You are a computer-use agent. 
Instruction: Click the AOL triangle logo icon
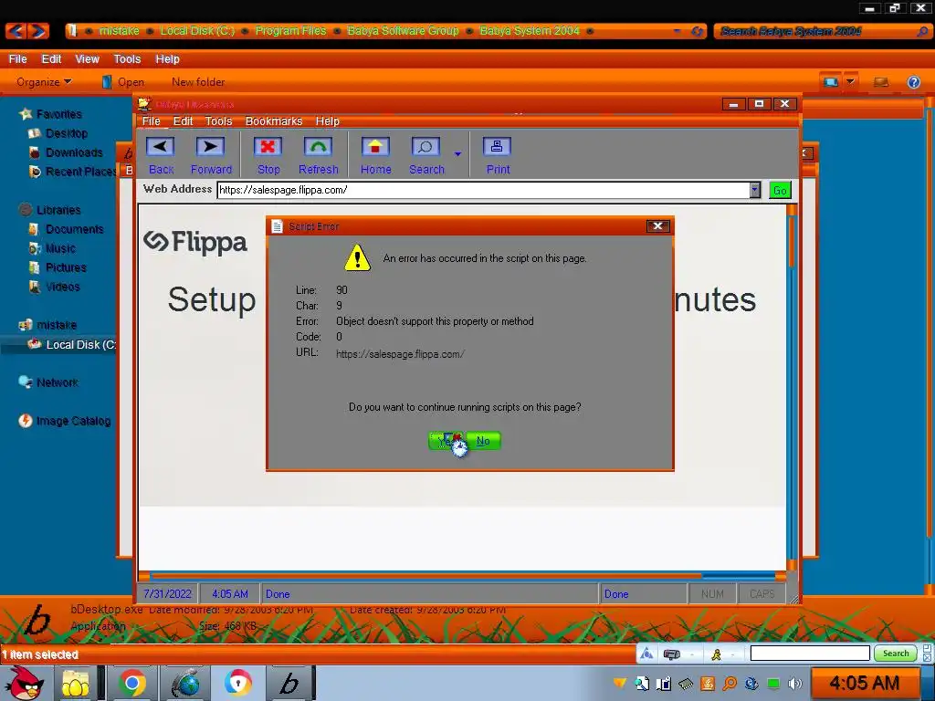tap(646, 654)
